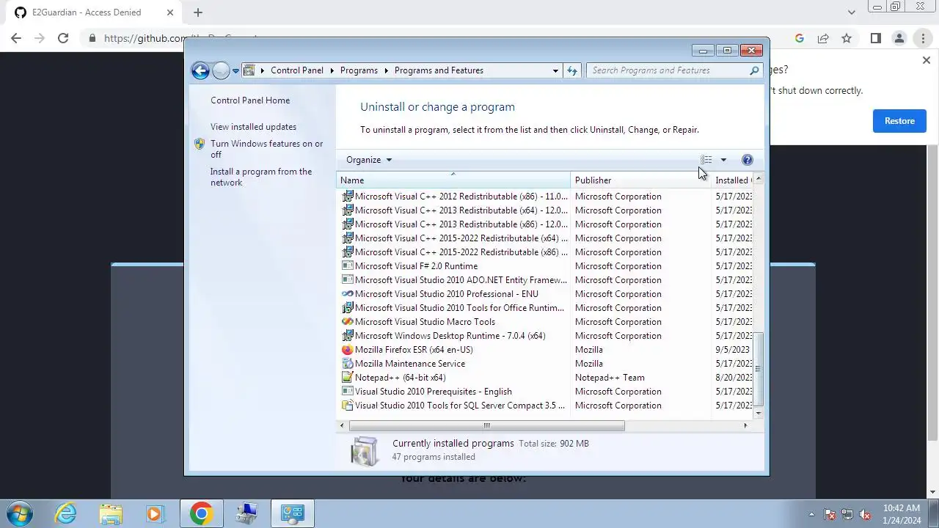Select Programs and Features breadcrumb

pyautogui.click(x=439, y=70)
